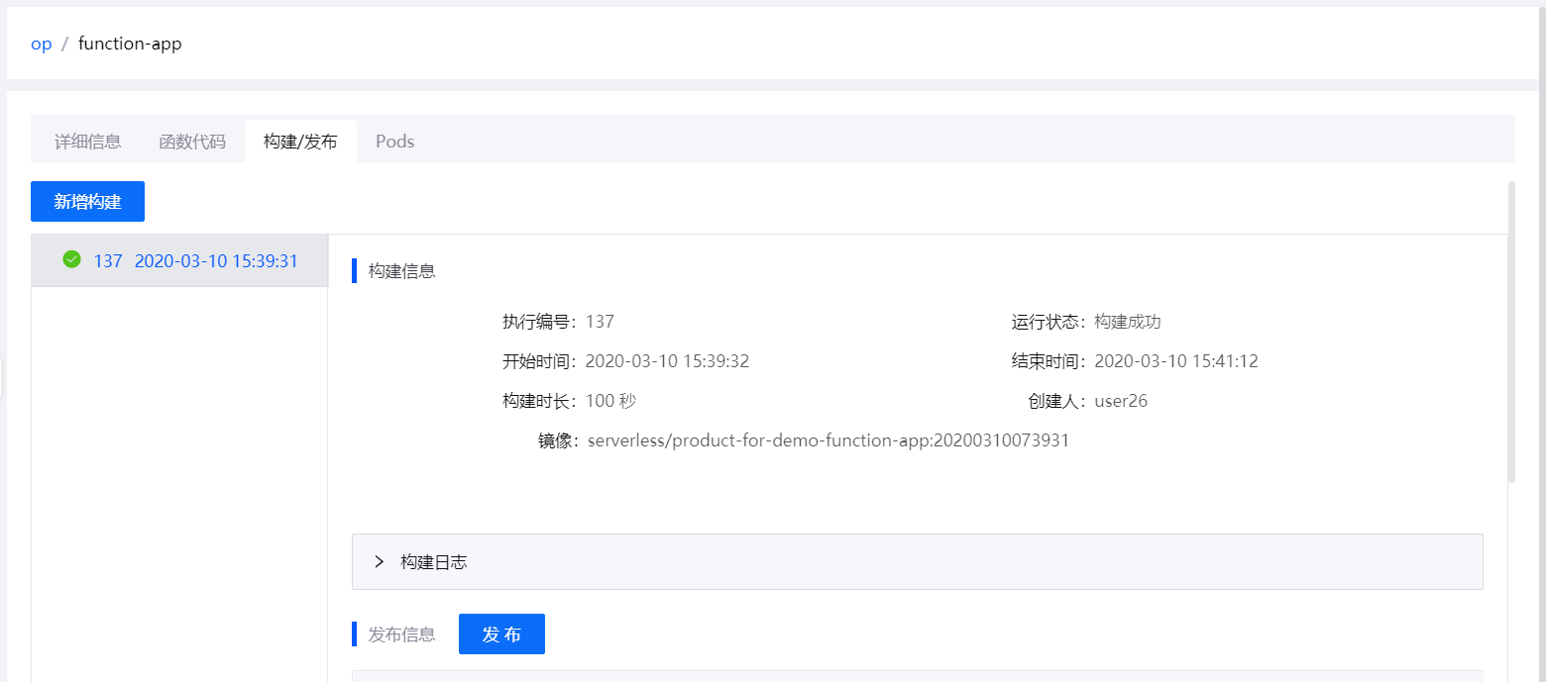Click the 执行编号 value 137
This screenshot has width=1546, height=682.
tap(605, 321)
